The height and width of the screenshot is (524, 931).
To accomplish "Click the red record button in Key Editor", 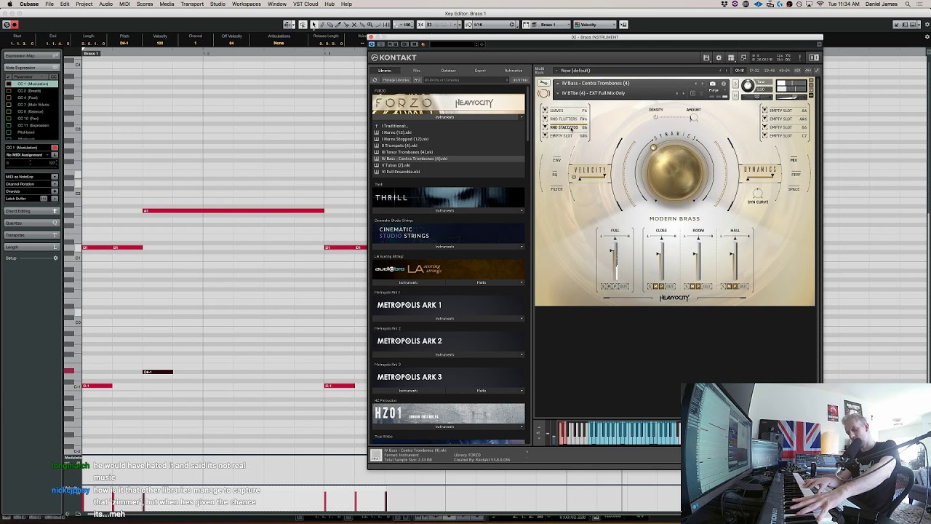I will [14, 25].
